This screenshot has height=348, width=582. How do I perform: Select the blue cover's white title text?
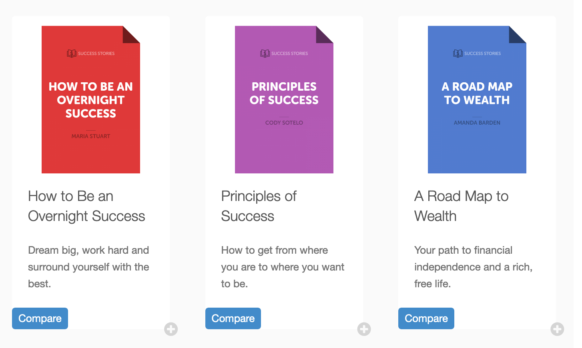click(x=477, y=93)
